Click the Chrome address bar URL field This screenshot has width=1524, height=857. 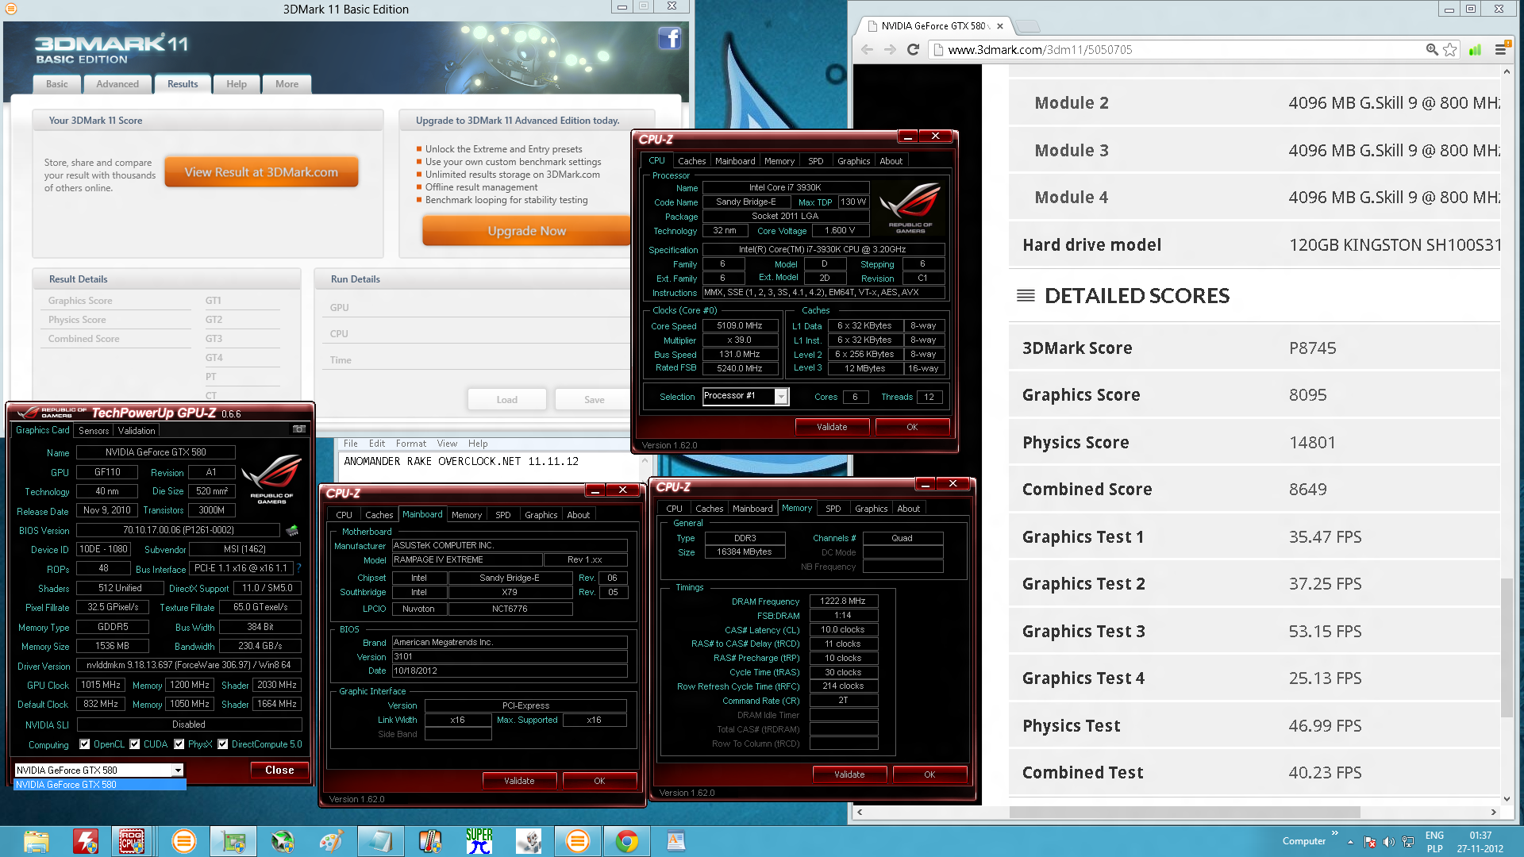point(1175,49)
